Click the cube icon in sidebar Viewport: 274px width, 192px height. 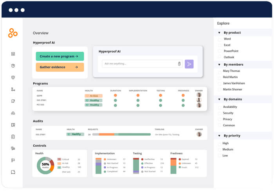13,66
